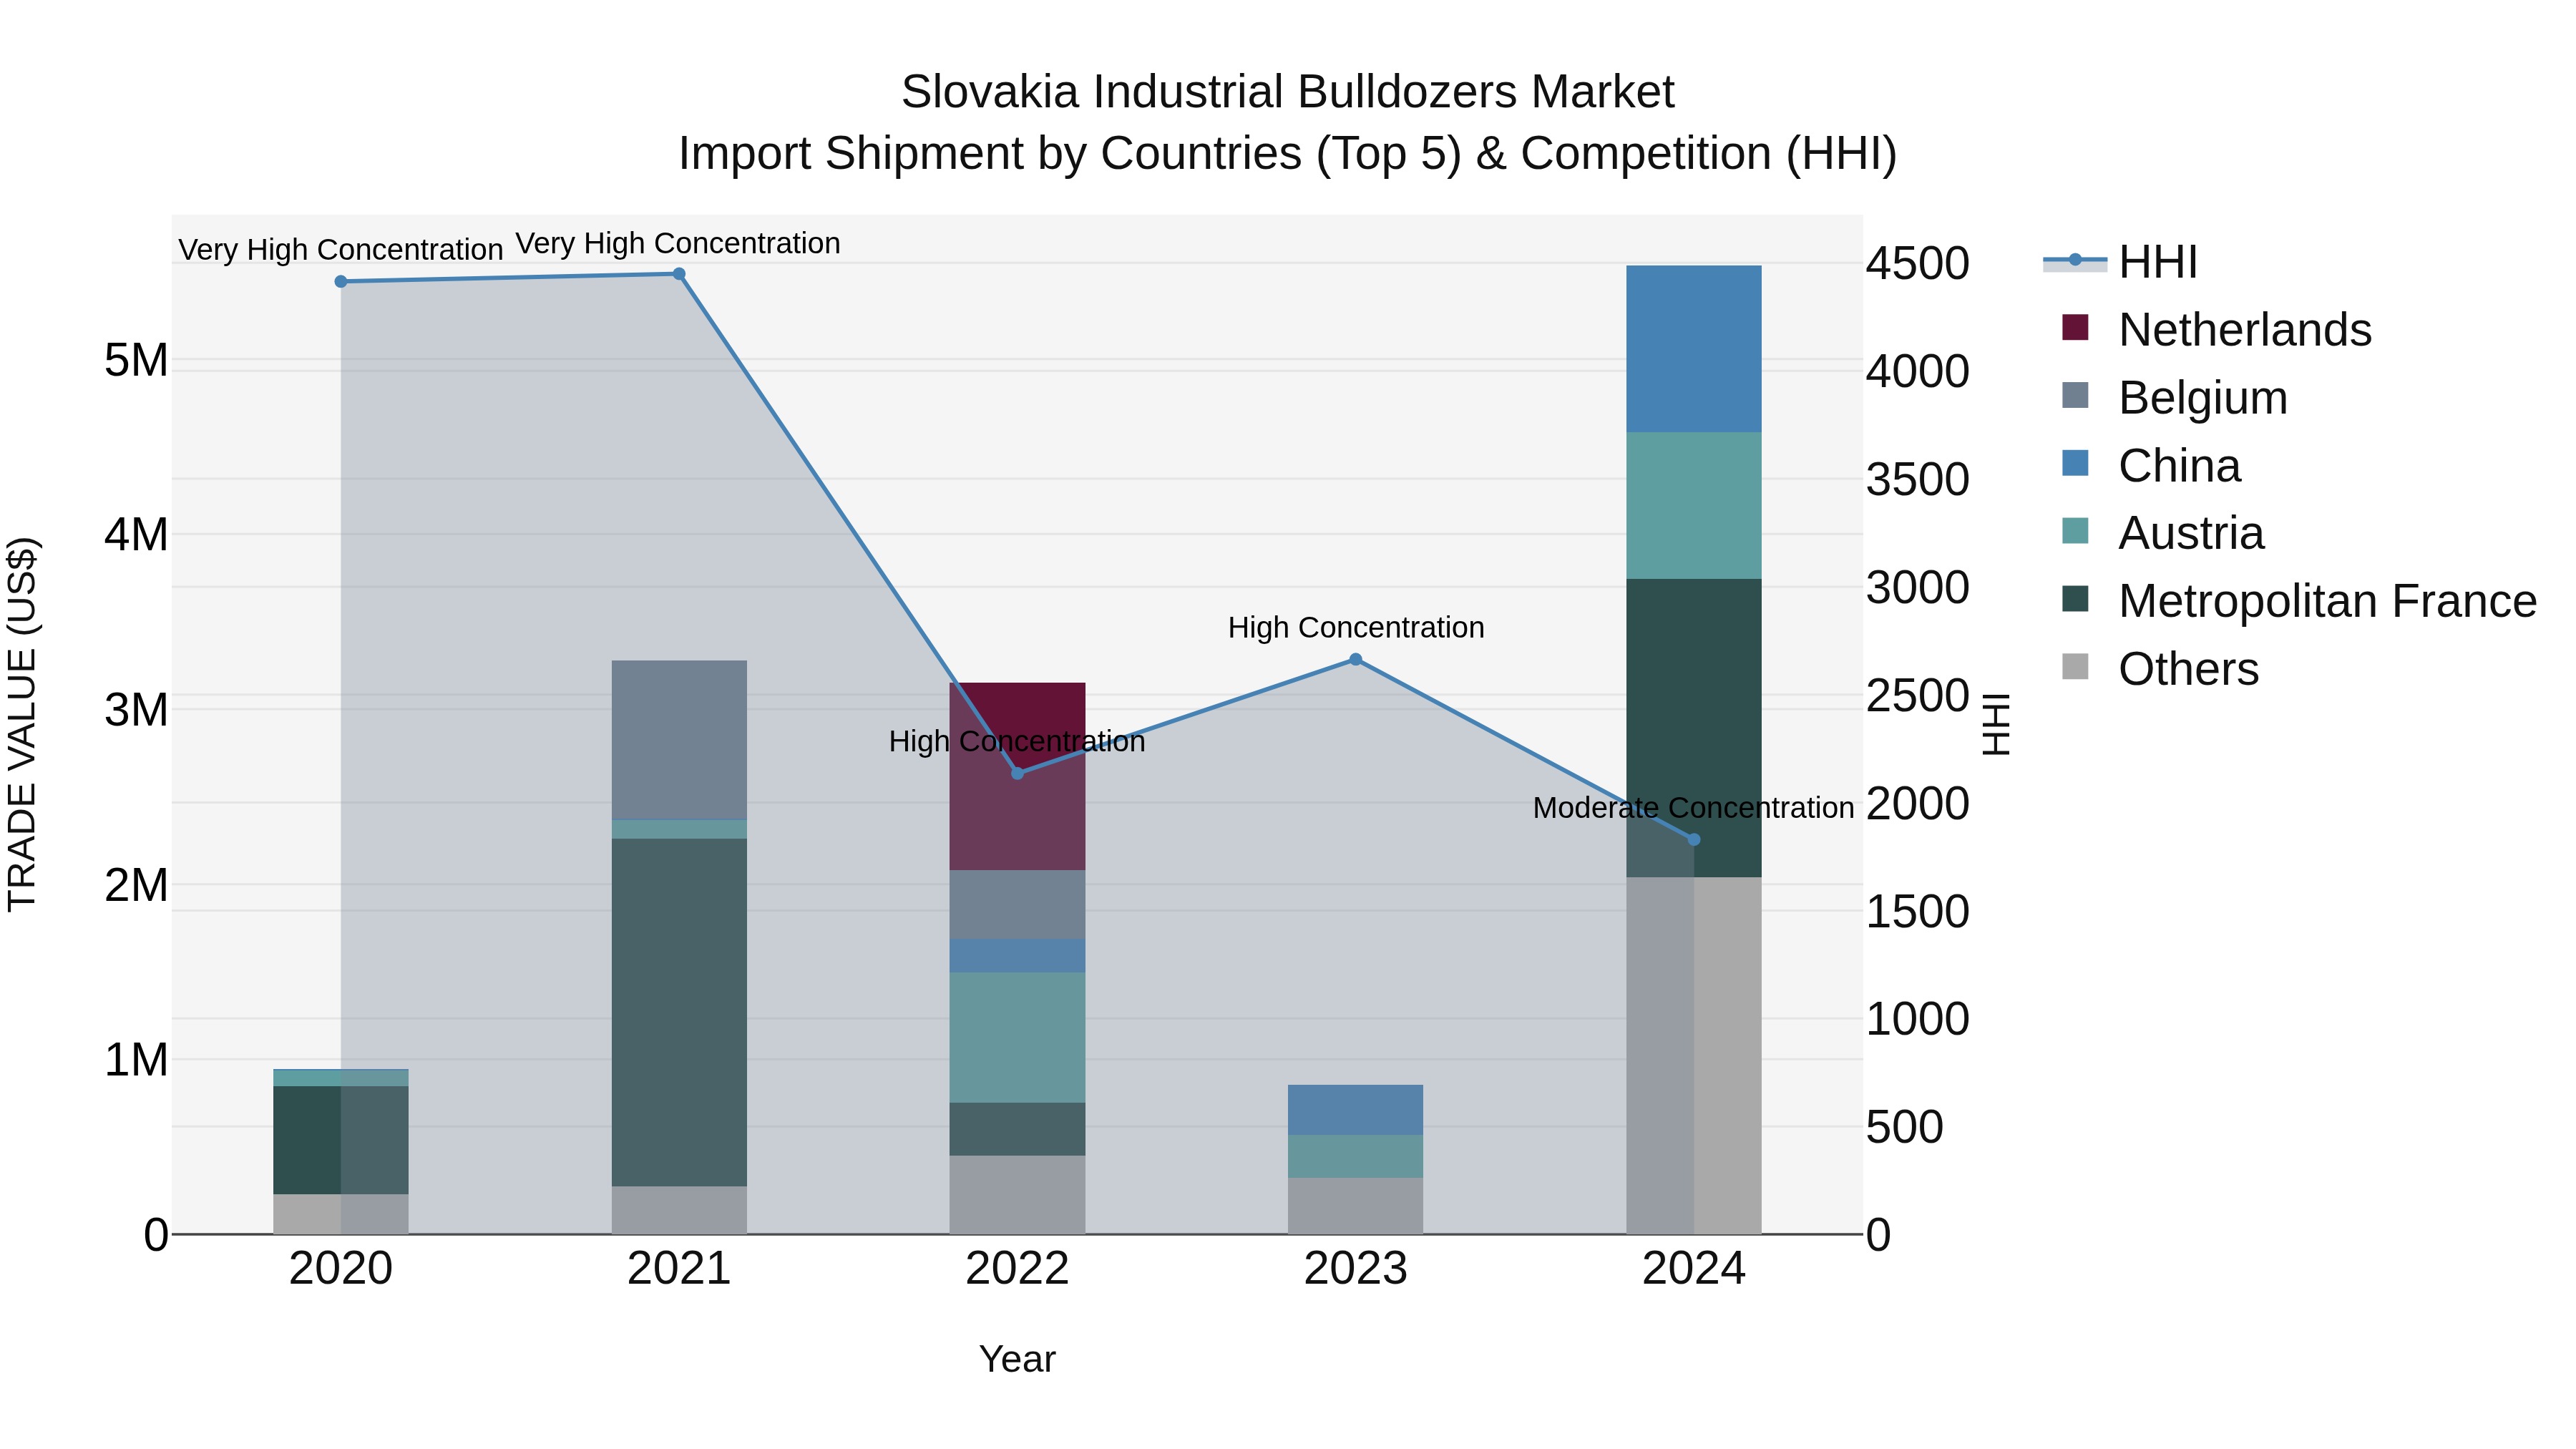The image size is (2576, 1449).
Task: Toggle the China legend entry
Action: (x=2151, y=465)
